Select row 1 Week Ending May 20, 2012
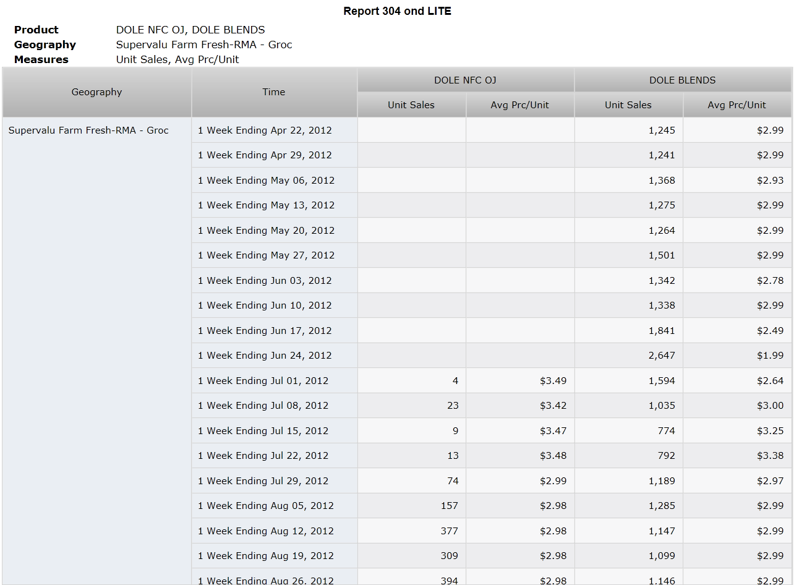 click(x=275, y=231)
